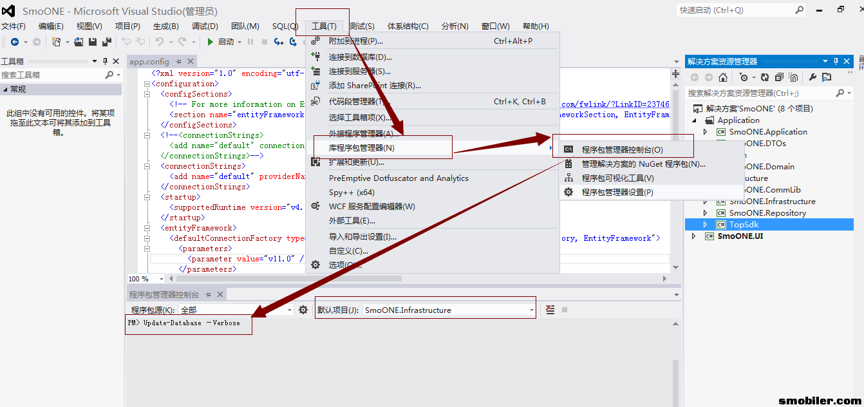
Task: Click the Redo toolbar icon
Action: coord(182,42)
